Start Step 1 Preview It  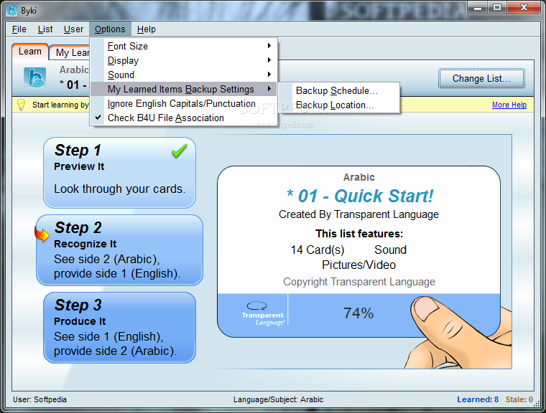tap(119, 173)
